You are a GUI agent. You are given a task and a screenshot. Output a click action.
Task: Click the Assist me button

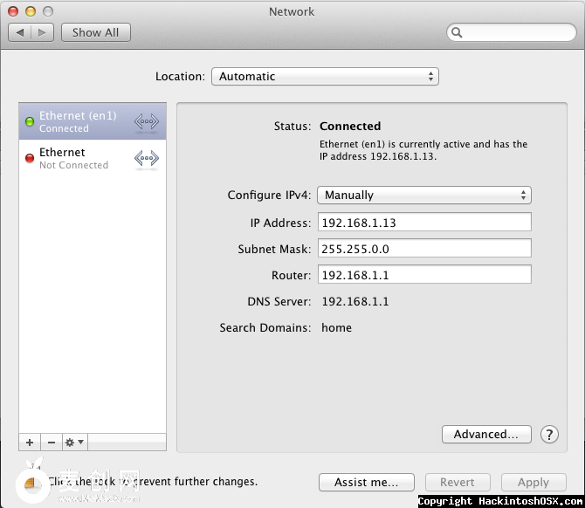click(x=366, y=482)
